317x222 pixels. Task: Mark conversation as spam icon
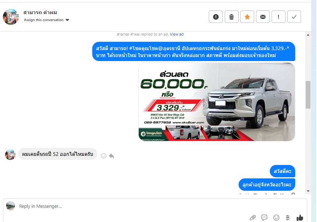(216, 17)
